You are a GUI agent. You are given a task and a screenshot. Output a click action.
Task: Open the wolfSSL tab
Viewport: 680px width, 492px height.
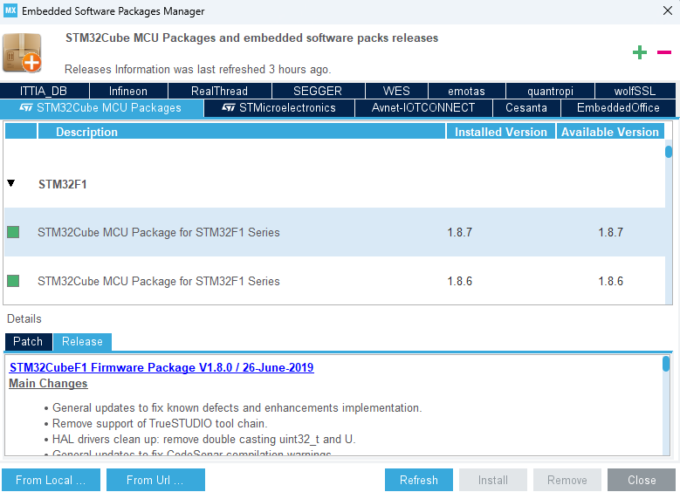[635, 91]
